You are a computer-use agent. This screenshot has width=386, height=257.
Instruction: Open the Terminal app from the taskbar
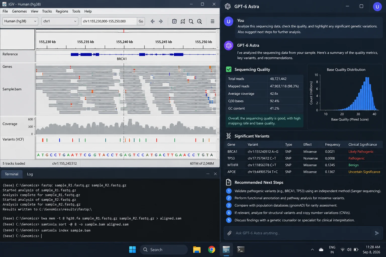point(241,249)
